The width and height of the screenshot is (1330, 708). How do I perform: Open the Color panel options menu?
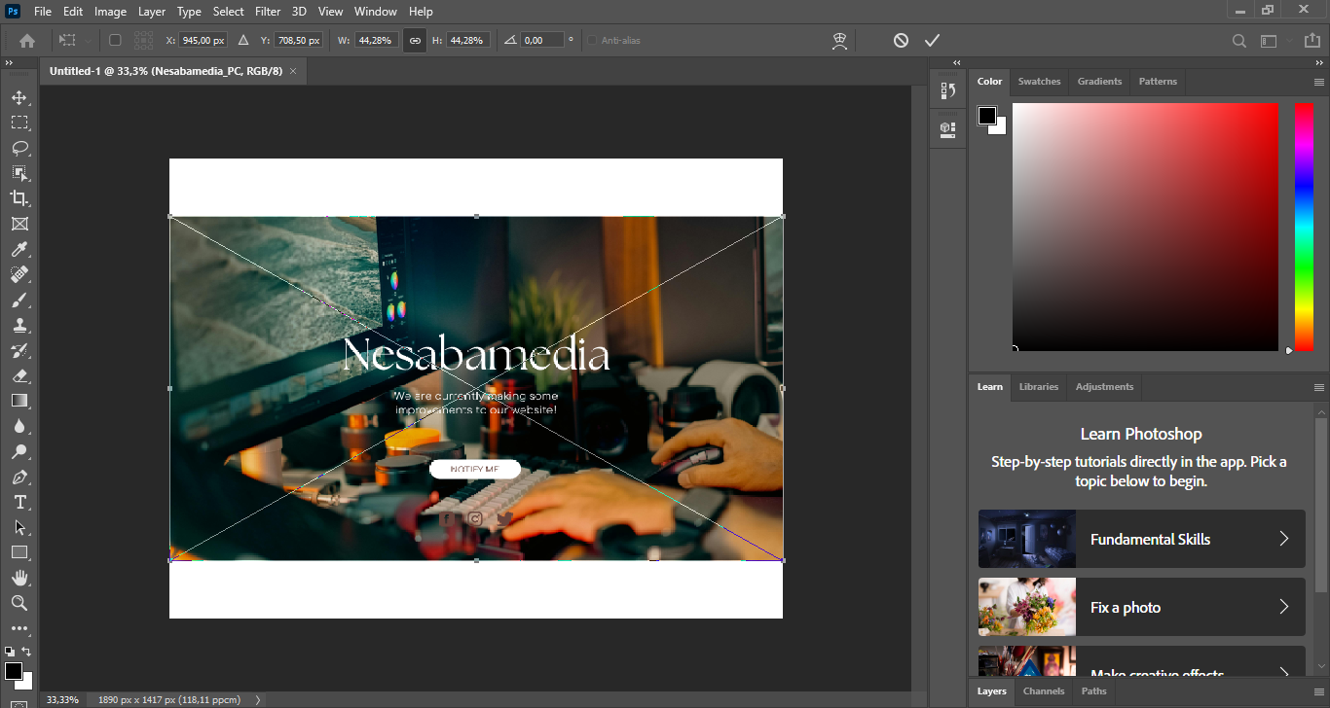pos(1319,82)
